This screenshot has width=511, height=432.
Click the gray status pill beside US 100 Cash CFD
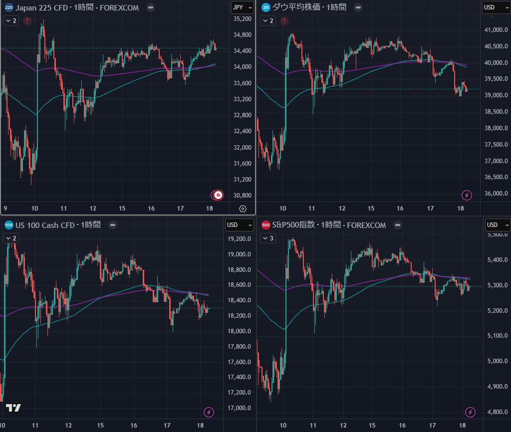tap(113, 225)
